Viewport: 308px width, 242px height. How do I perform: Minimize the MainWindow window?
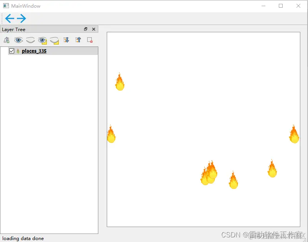[263, 6]
